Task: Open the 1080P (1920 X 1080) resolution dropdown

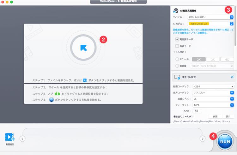Action: (212, 66)
